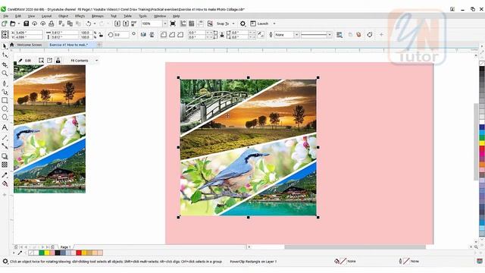Expand the Snap To dropdown
485x273 pixels.
(x=233, y=24)
